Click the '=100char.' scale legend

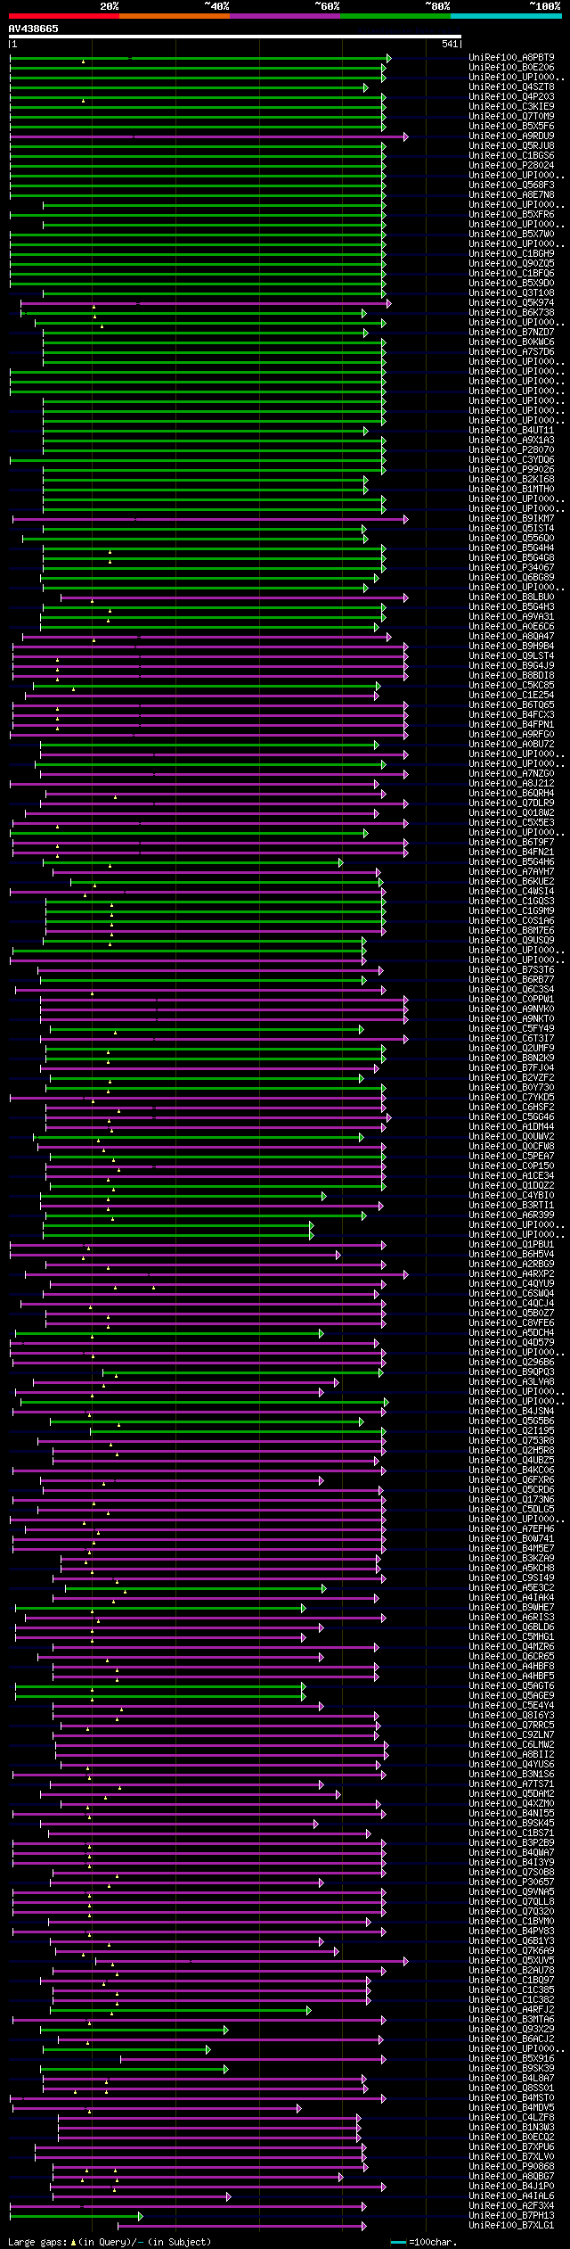pyautogui.click(x=425, y=2242)
